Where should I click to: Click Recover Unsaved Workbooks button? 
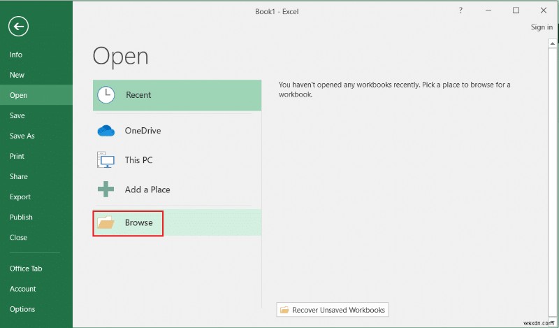333,310
